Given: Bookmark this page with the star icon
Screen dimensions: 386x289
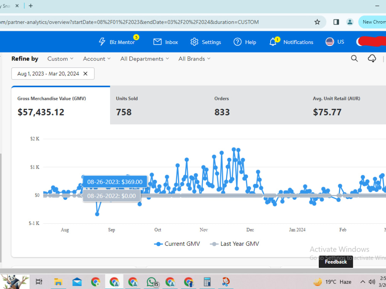Looking at the screenshot, I should (317, 22).
